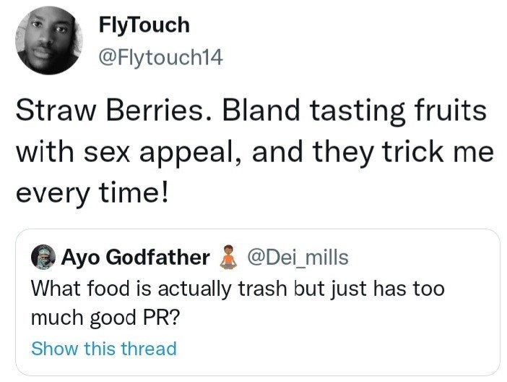
Task: Click the quoted text 'much good PR?'
Action: point(105,318)
